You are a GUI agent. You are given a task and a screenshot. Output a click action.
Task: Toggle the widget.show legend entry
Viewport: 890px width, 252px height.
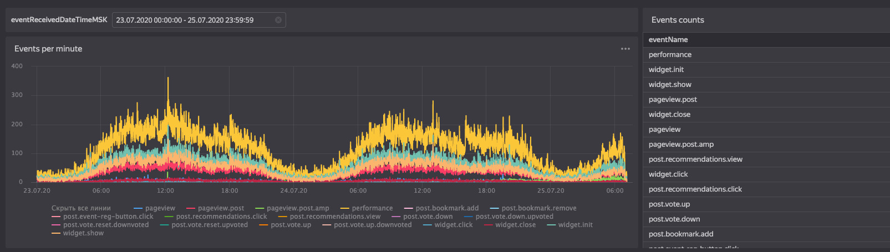(78, 233)
